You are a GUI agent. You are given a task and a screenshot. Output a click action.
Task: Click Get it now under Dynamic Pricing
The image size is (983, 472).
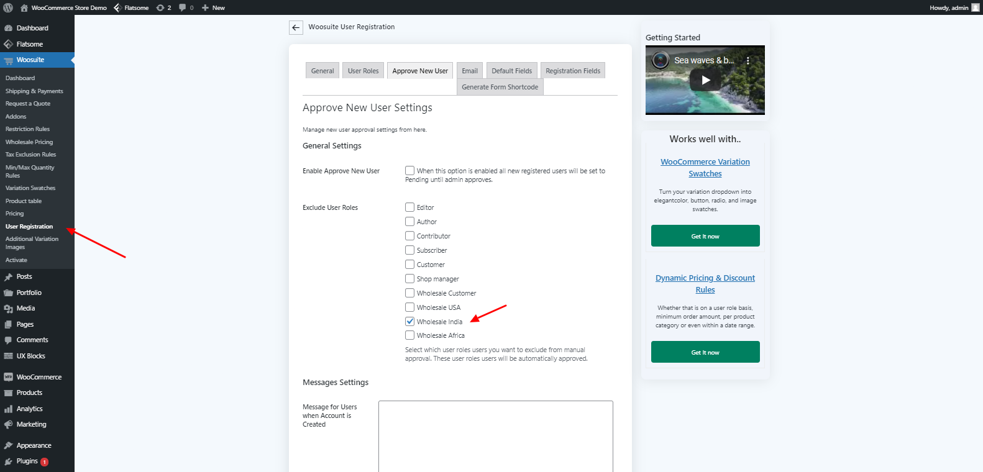coord(705,352)
